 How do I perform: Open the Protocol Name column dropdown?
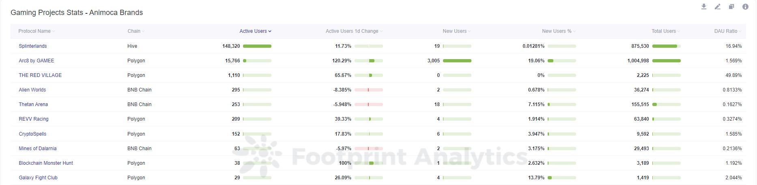coord(54,31)
